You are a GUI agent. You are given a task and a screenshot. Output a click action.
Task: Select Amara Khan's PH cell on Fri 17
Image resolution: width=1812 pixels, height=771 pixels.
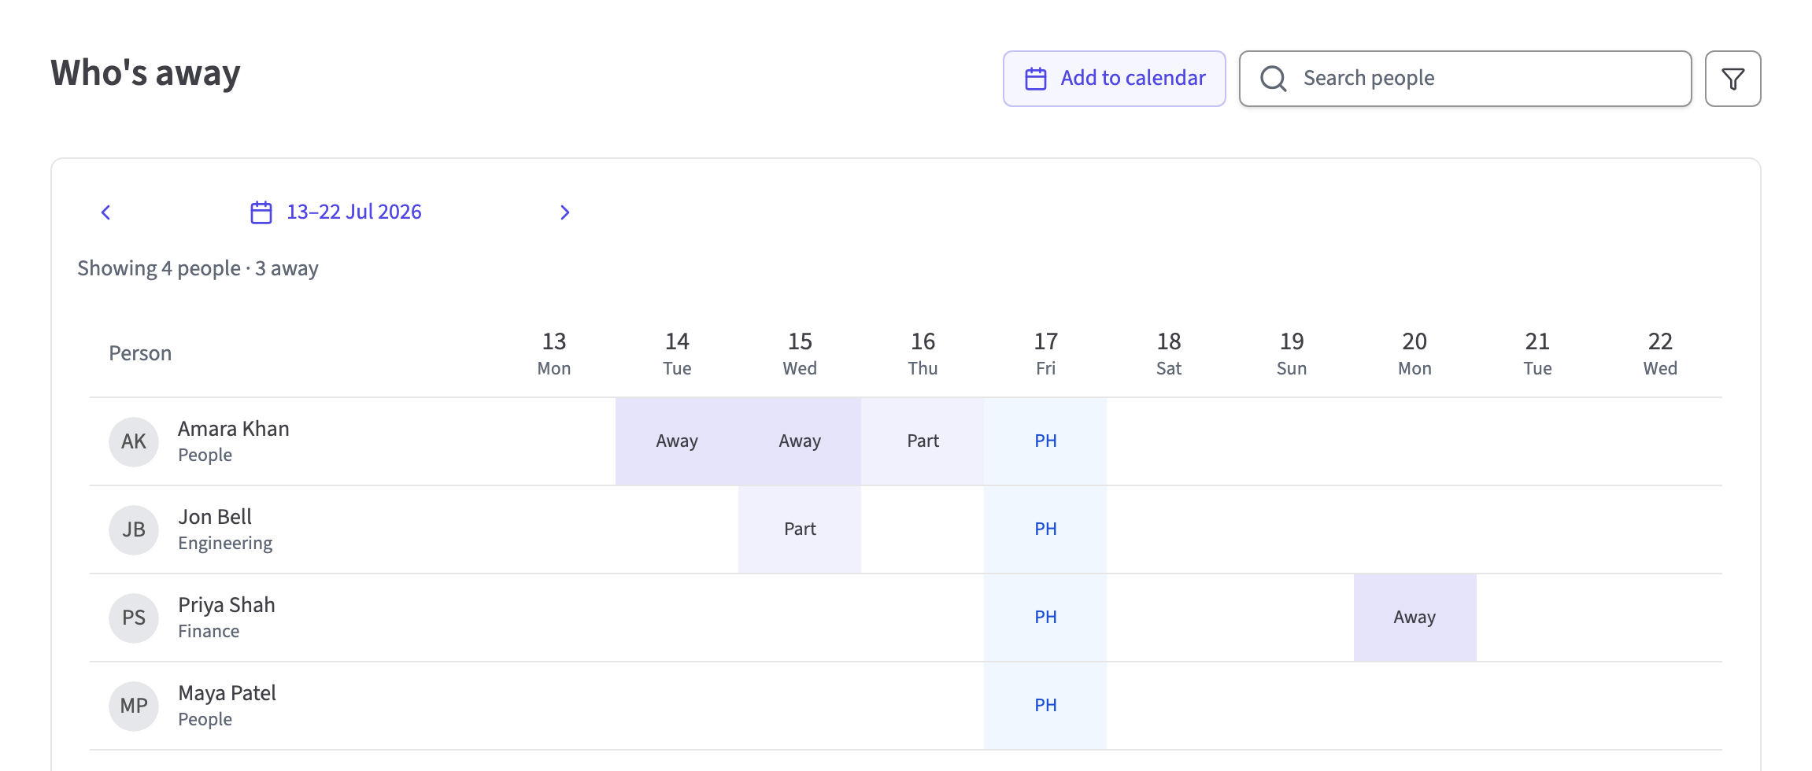pos(1045,441)
